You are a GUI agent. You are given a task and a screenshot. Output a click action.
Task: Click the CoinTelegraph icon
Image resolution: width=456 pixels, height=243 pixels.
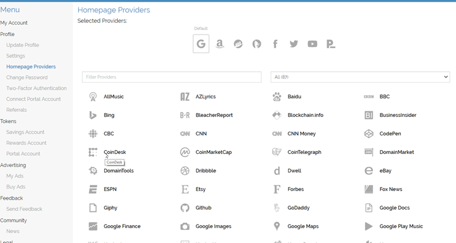tap(277, 152)
